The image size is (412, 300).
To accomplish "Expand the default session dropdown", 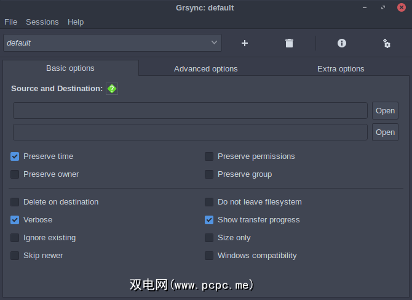I will [214, 43].
